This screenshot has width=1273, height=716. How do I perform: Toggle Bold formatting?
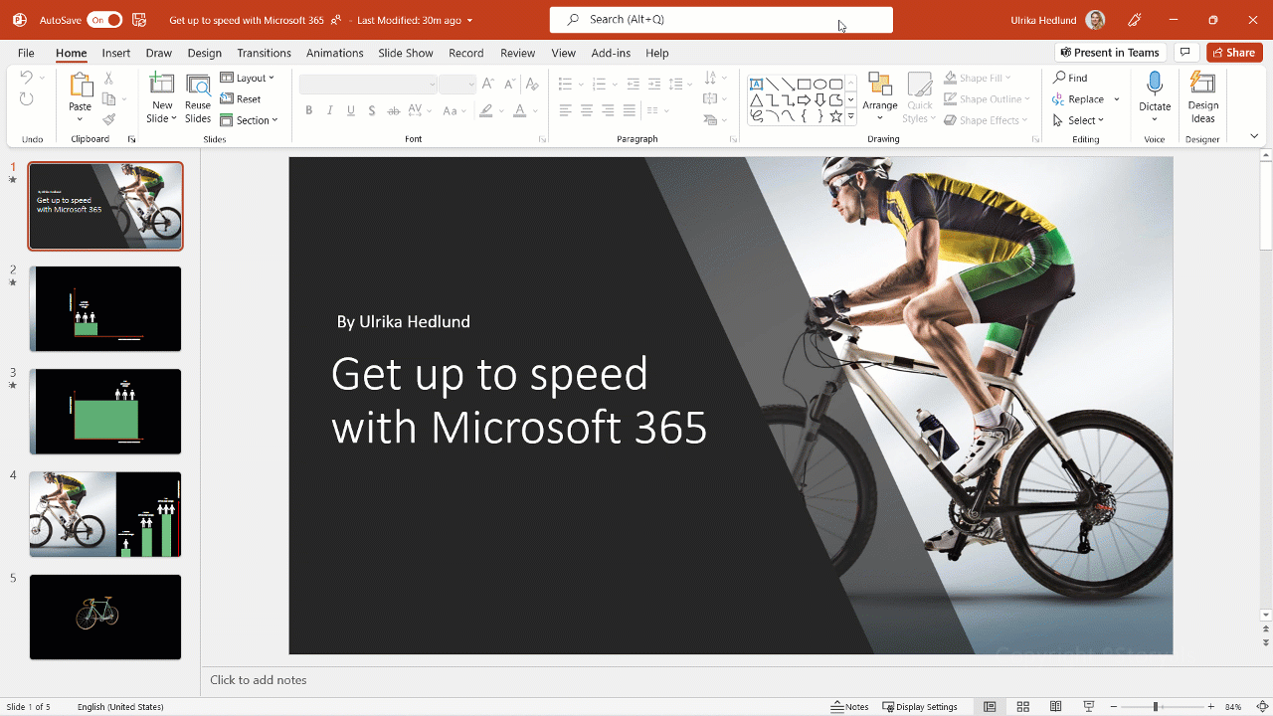point(309,111)
